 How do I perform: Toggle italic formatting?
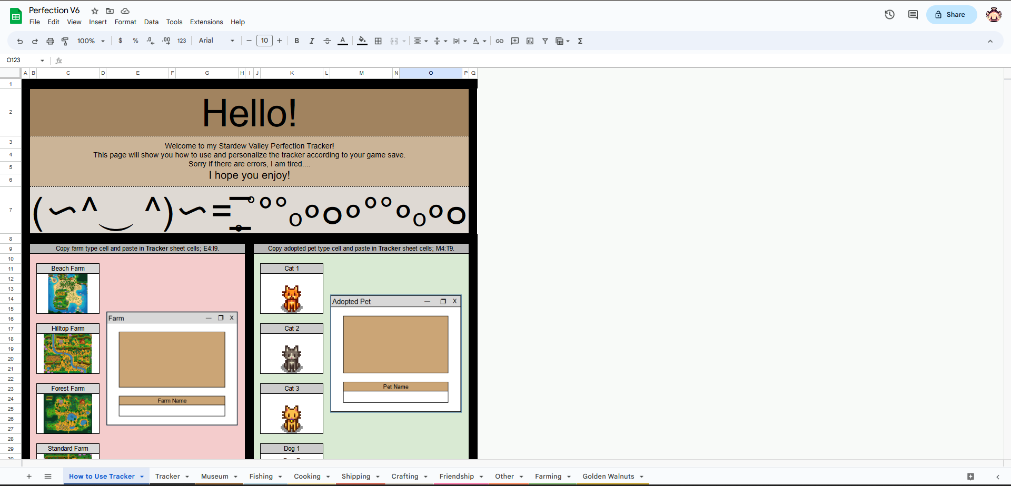pyautogui.click(x=312, y=41)
